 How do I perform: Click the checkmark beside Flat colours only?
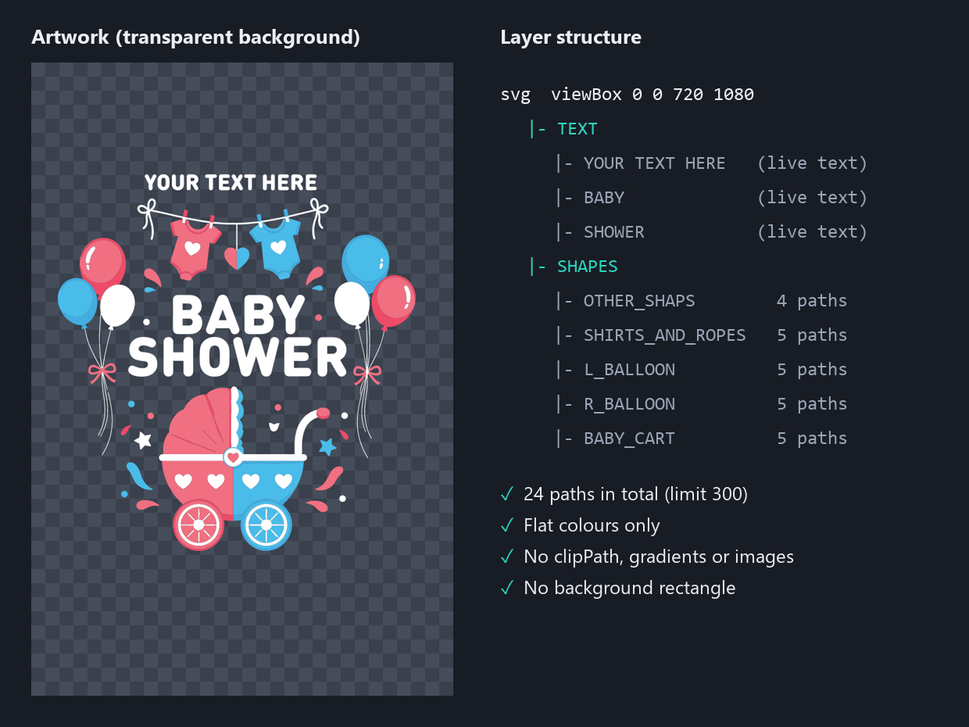pyautogui.click(x=507, y=525)
